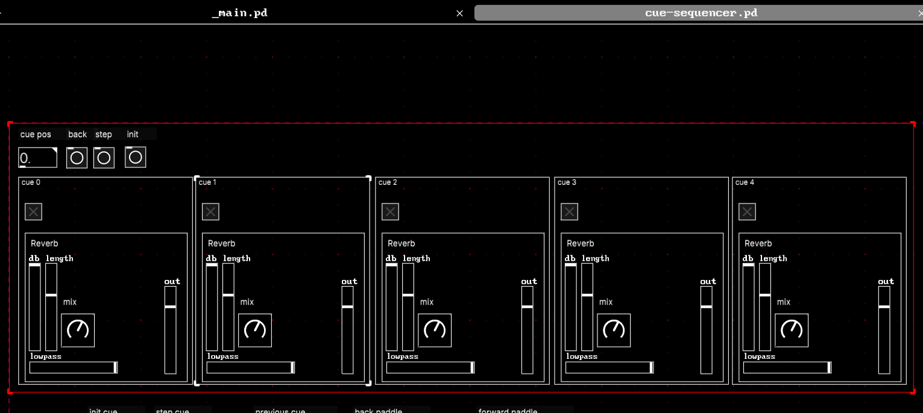Click the mix knob in cue 3
Image resolution: width=923 pixels, height=413 pixels.
[614, 330]
